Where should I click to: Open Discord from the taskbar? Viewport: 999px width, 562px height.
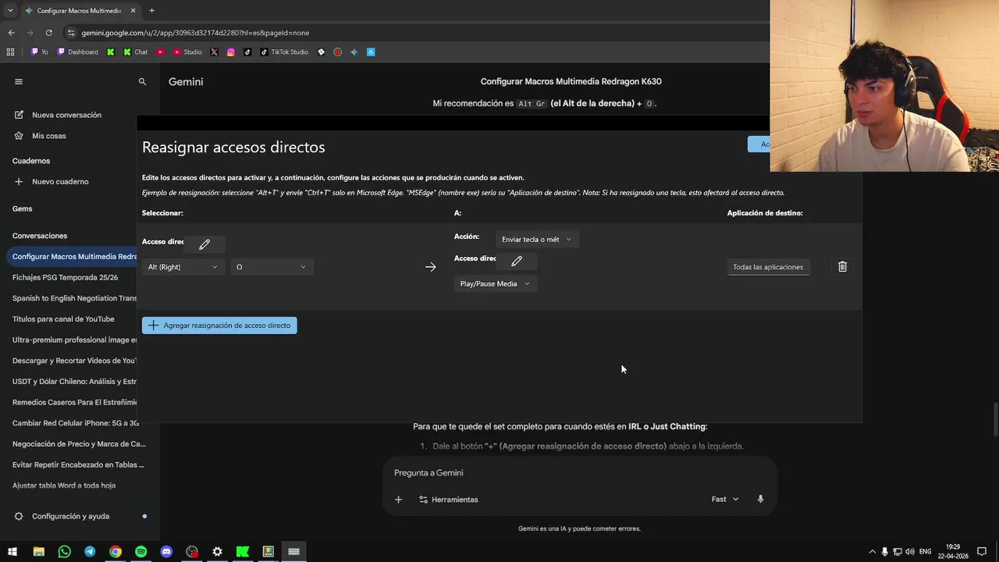pos(166,552)
